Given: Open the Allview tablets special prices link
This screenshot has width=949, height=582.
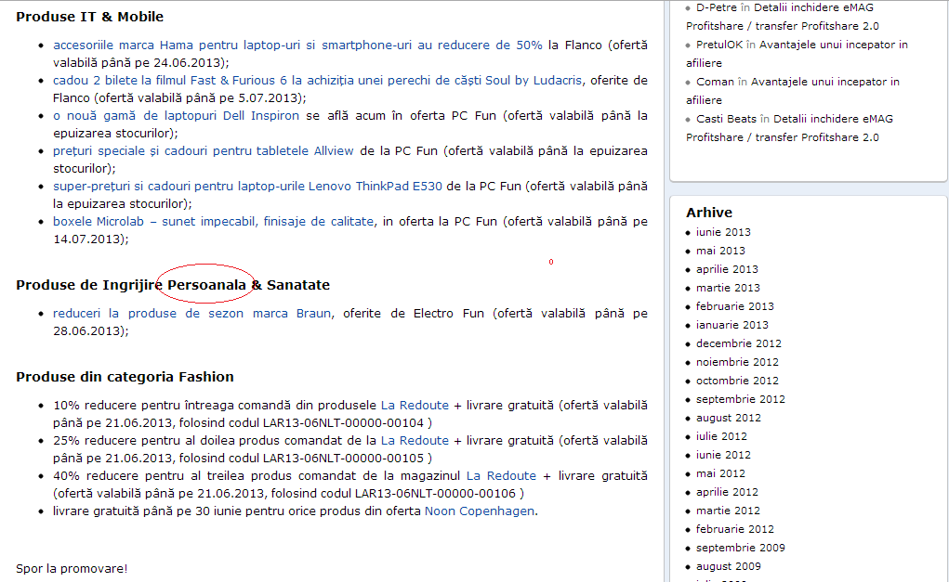Looking at the screenshot, I should click(204, 151).
